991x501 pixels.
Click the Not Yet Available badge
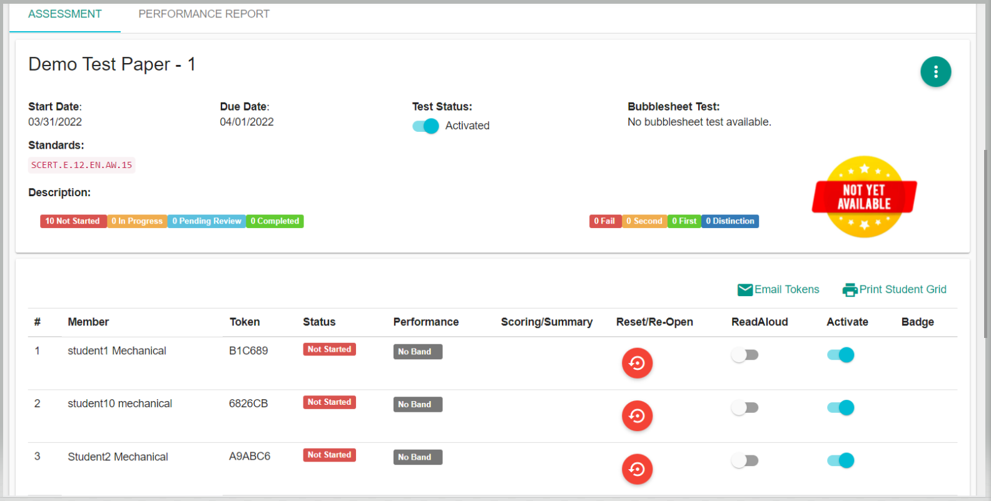[x=864, y=197]
